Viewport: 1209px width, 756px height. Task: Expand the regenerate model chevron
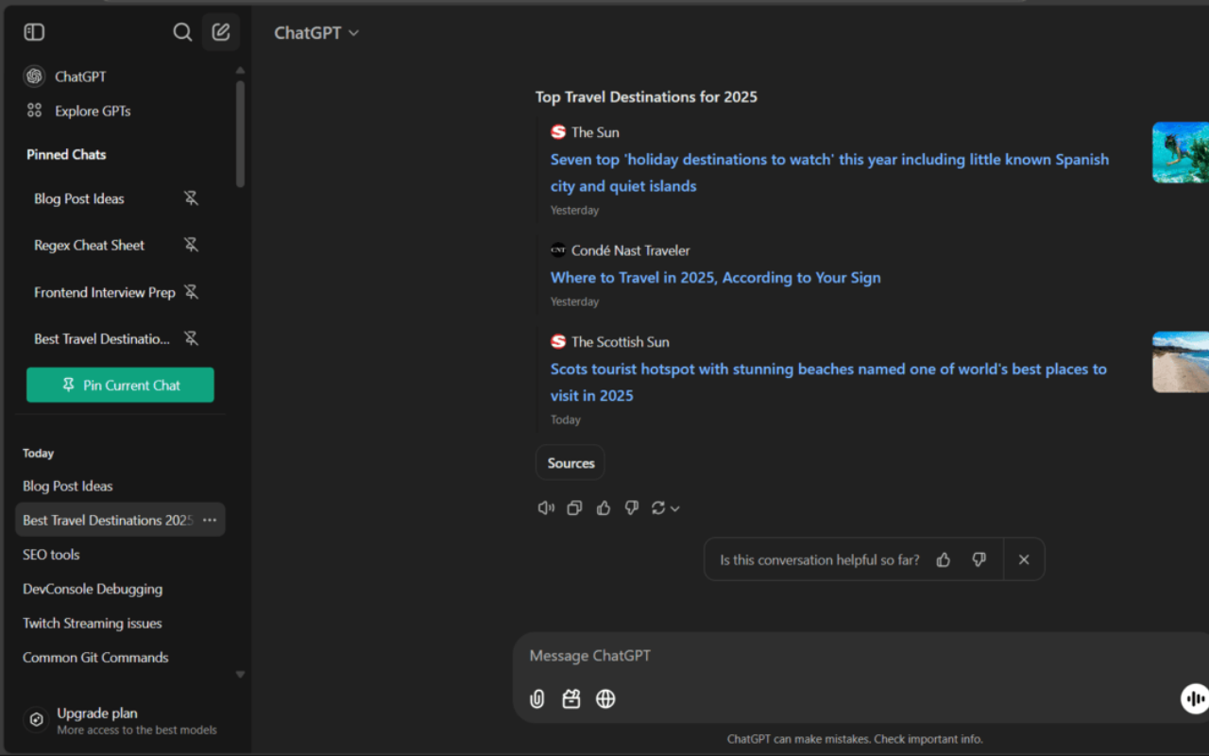coord(675,508)
